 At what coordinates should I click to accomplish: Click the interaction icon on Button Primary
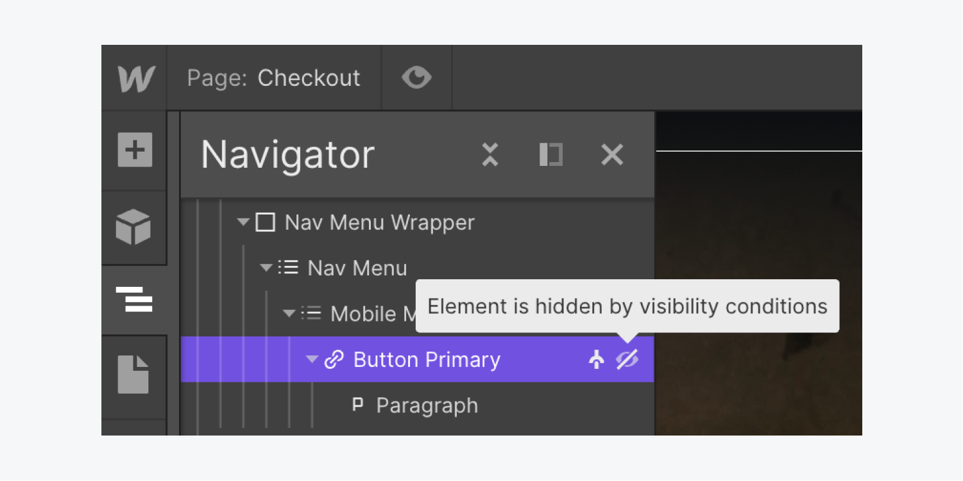coord(596,360)
